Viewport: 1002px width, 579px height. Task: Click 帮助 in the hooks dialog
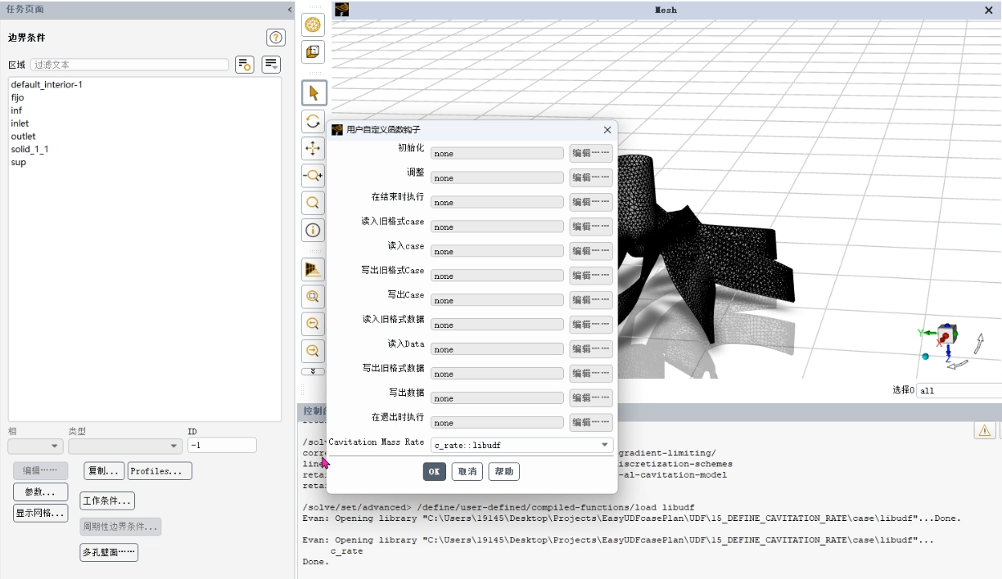pyautogui.click(x=503, y=471)
